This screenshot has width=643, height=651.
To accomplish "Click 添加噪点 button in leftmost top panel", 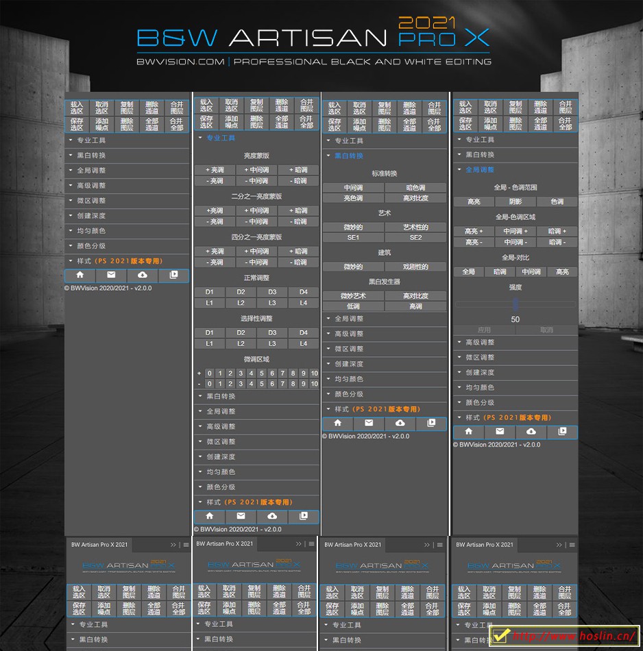I will click(101, 125).
